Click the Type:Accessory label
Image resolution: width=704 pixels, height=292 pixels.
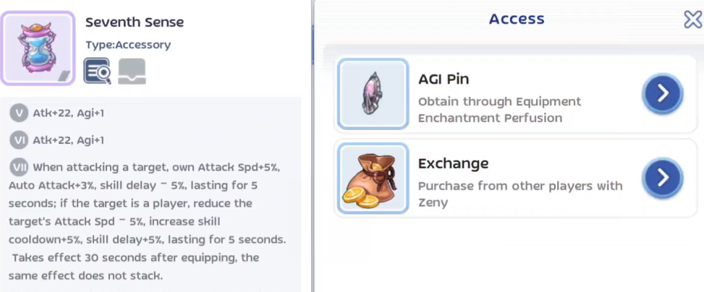pyautogui.click(x=128, y=45)
